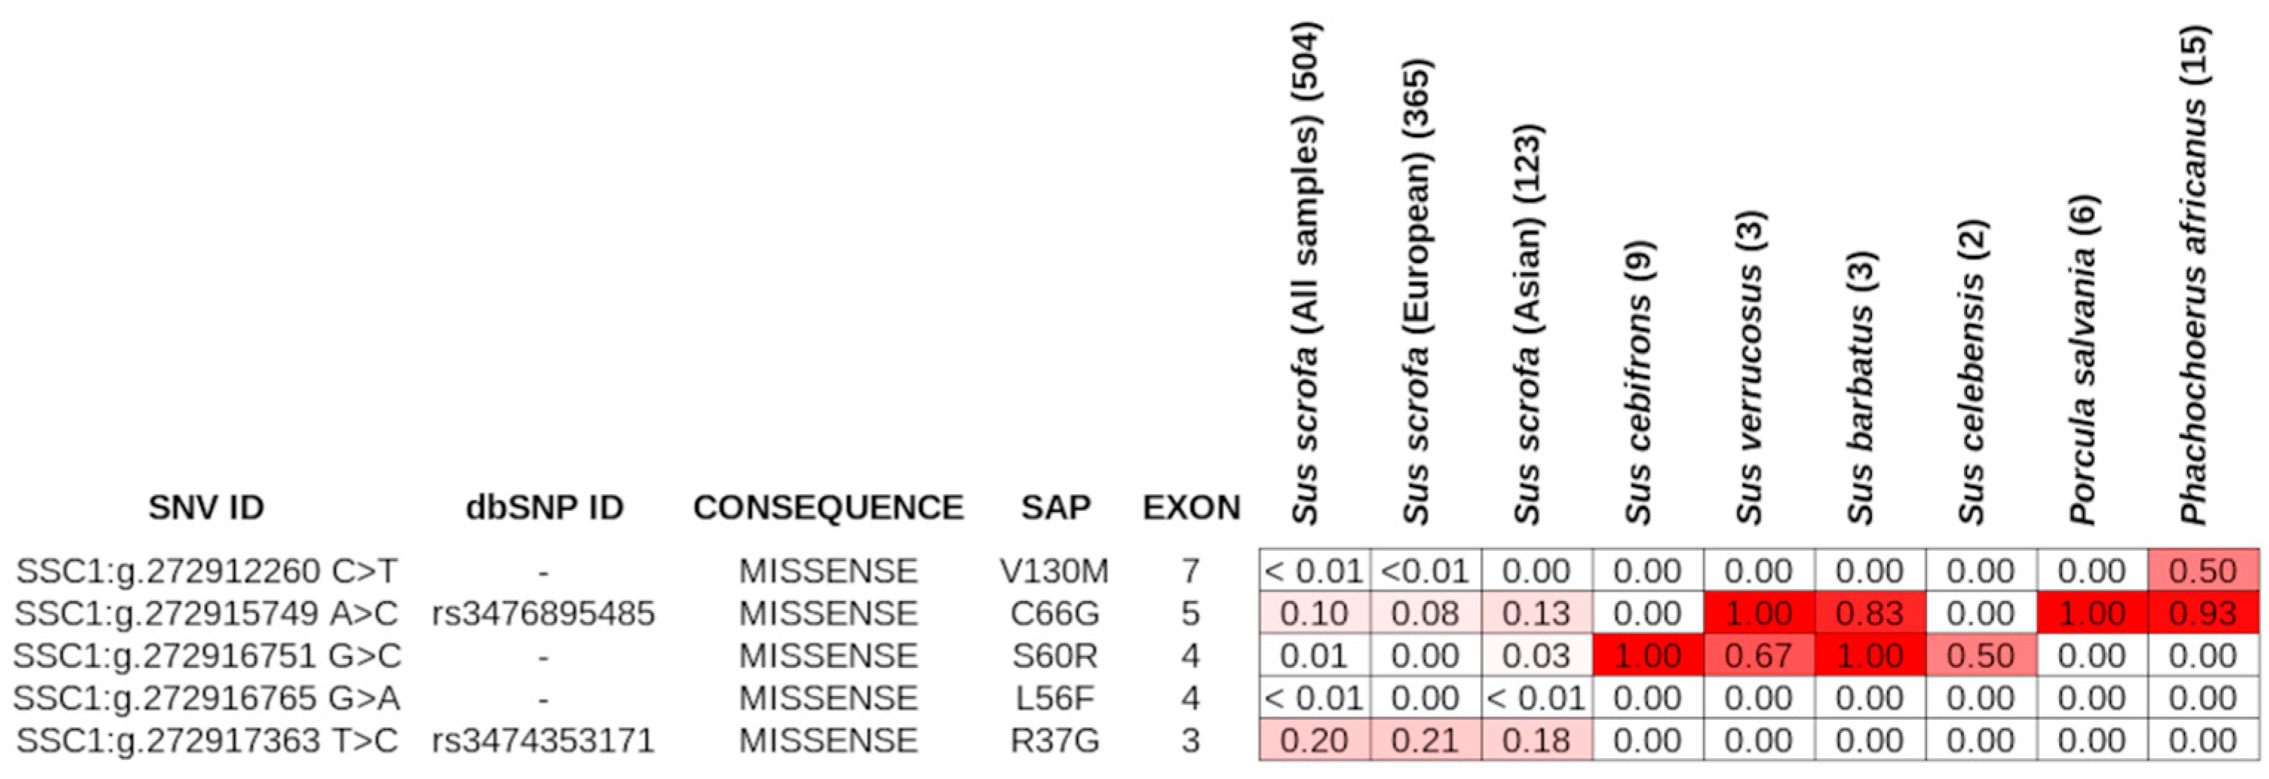Image resolution: width=2269 pixels, height=779 pixels.
Task: Click the dbSNP ID column header
Action: click(x=544, y=508)
